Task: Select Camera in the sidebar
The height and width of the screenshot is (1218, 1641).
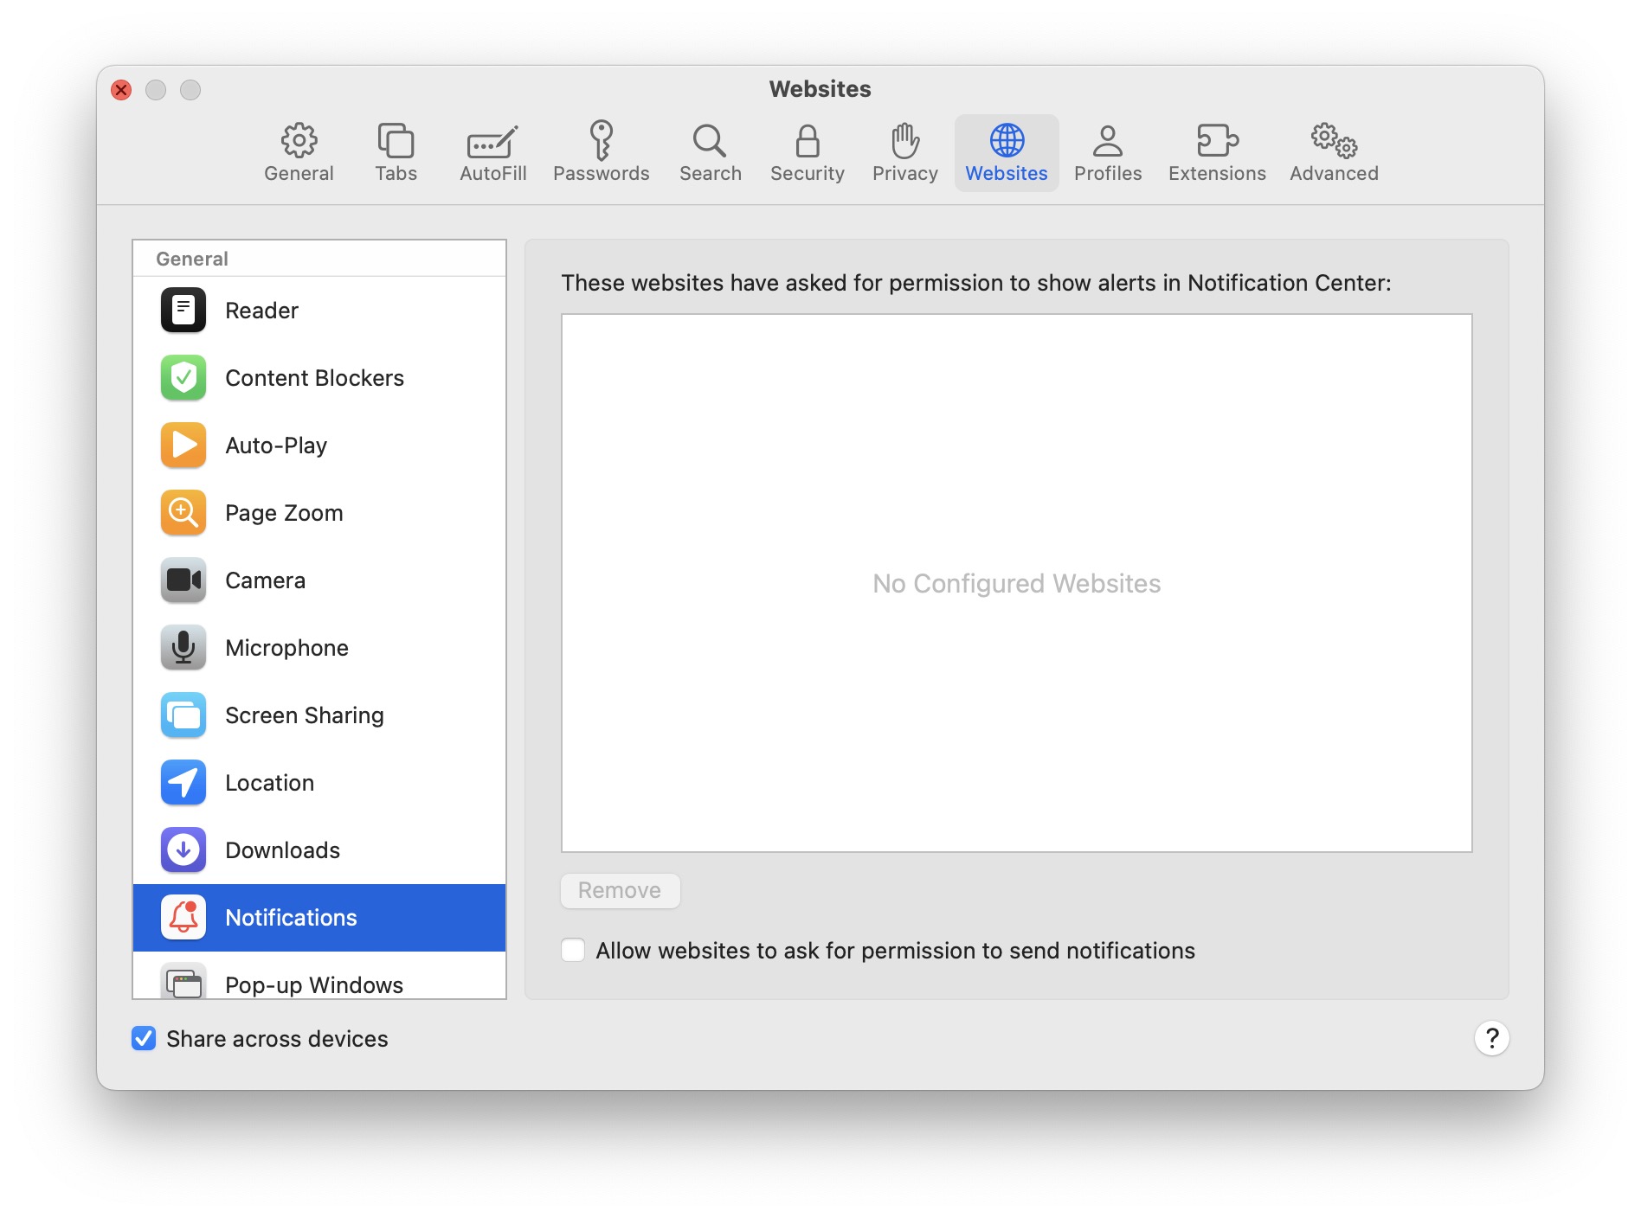Action: (x=319, y=580)
